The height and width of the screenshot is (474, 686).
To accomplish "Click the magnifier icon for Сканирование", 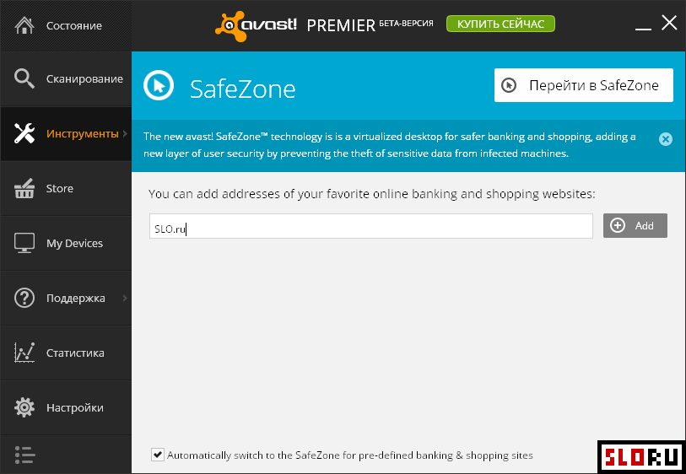I will pos(24,78).
